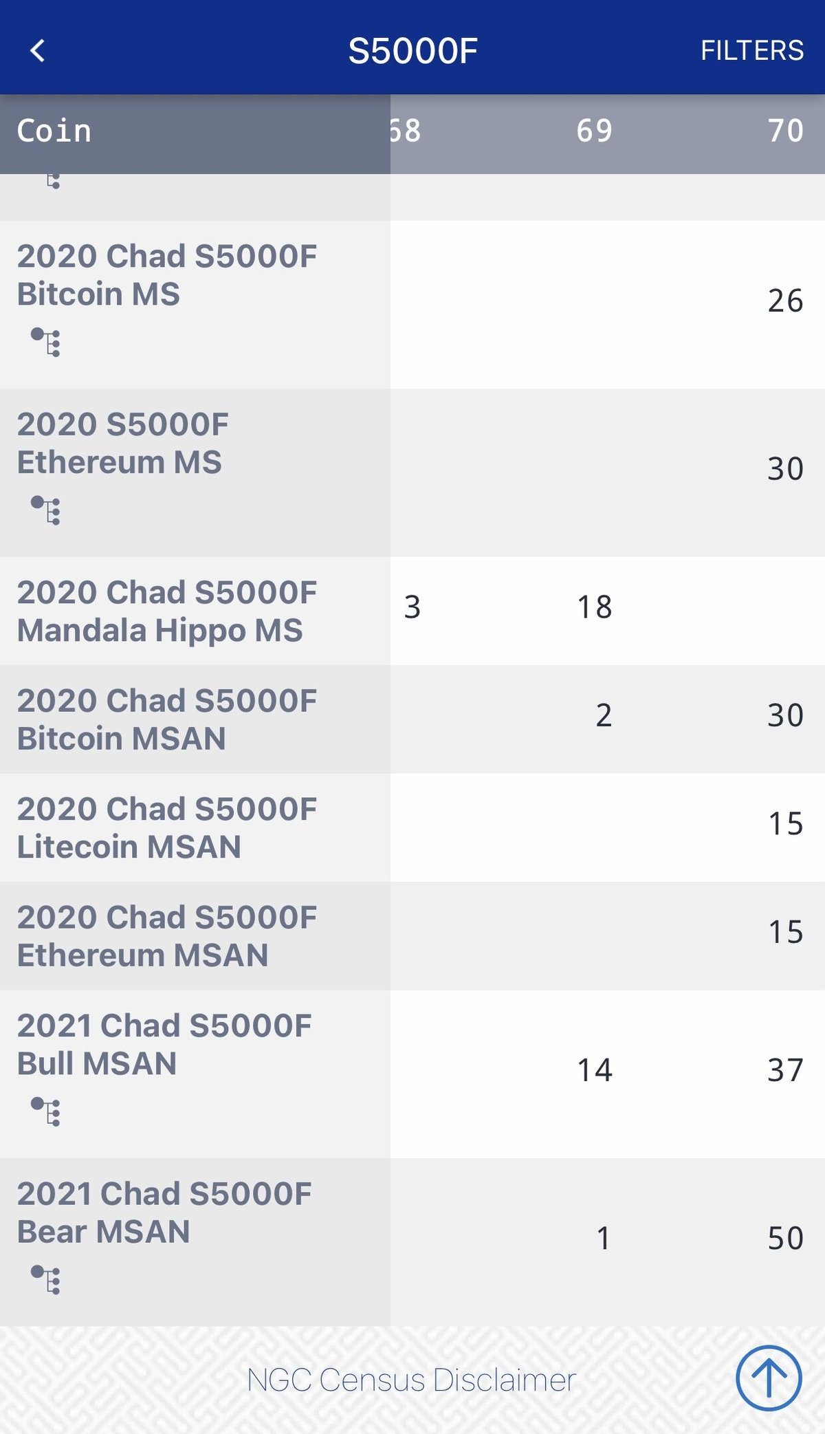Tap varieties tree icon under Ethereum MS
The image size is (825, 1434).
point(46,510)
